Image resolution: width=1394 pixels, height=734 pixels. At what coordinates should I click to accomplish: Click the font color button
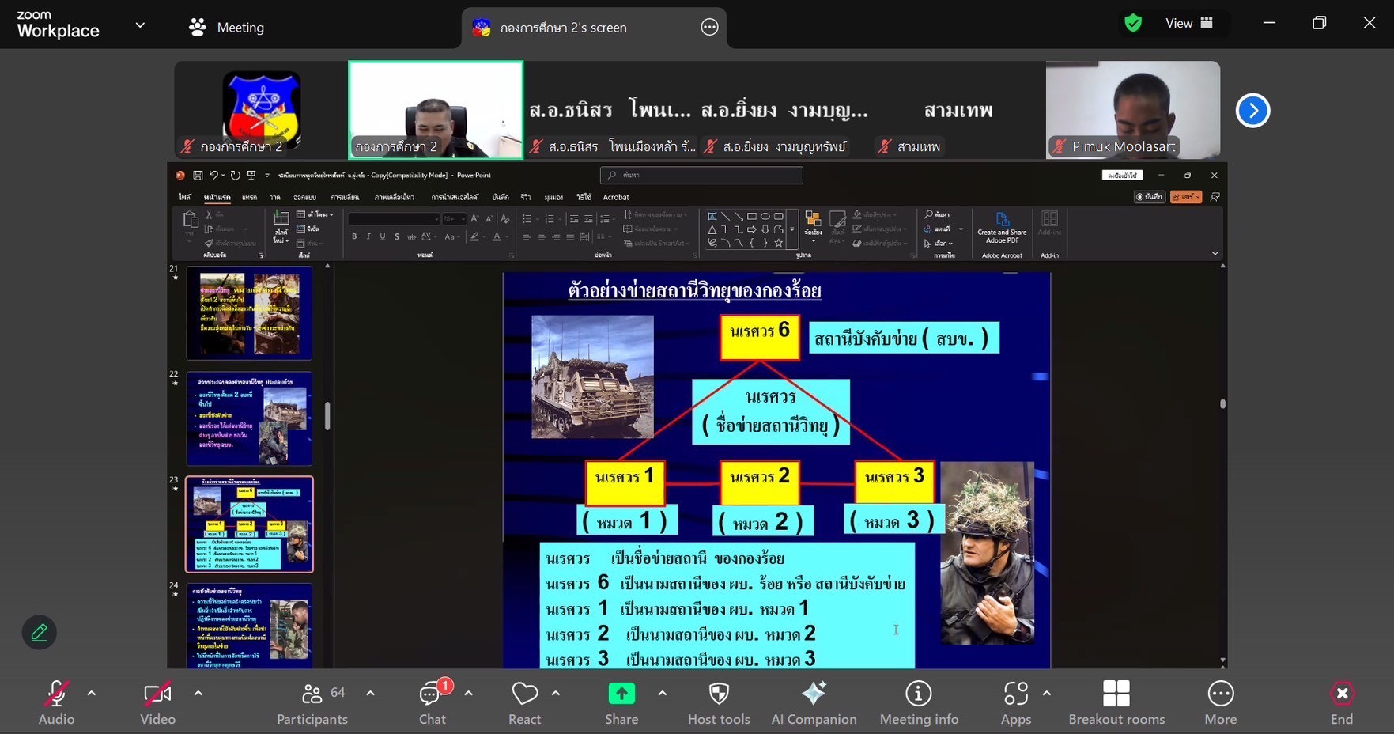[497, 236]
